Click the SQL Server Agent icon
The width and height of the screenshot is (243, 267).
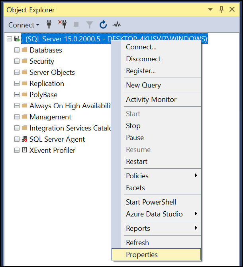(25, 139)
